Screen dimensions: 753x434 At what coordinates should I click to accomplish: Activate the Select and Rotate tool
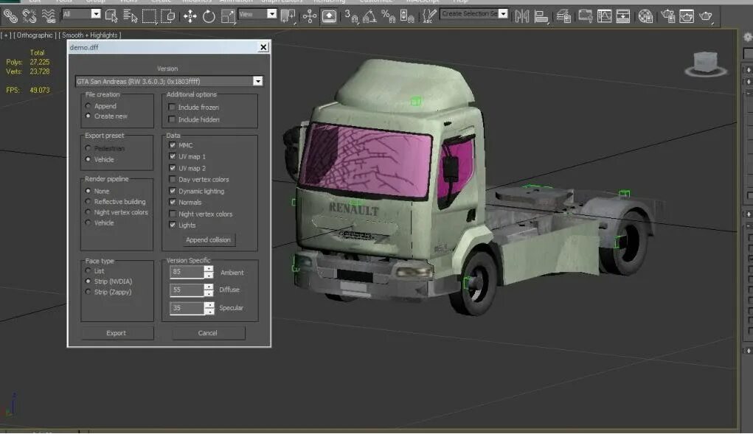pos(209,16)
